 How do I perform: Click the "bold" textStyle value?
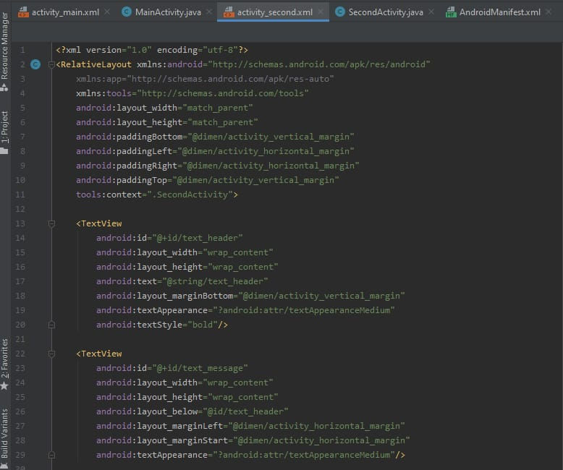(x=203, y=325)
